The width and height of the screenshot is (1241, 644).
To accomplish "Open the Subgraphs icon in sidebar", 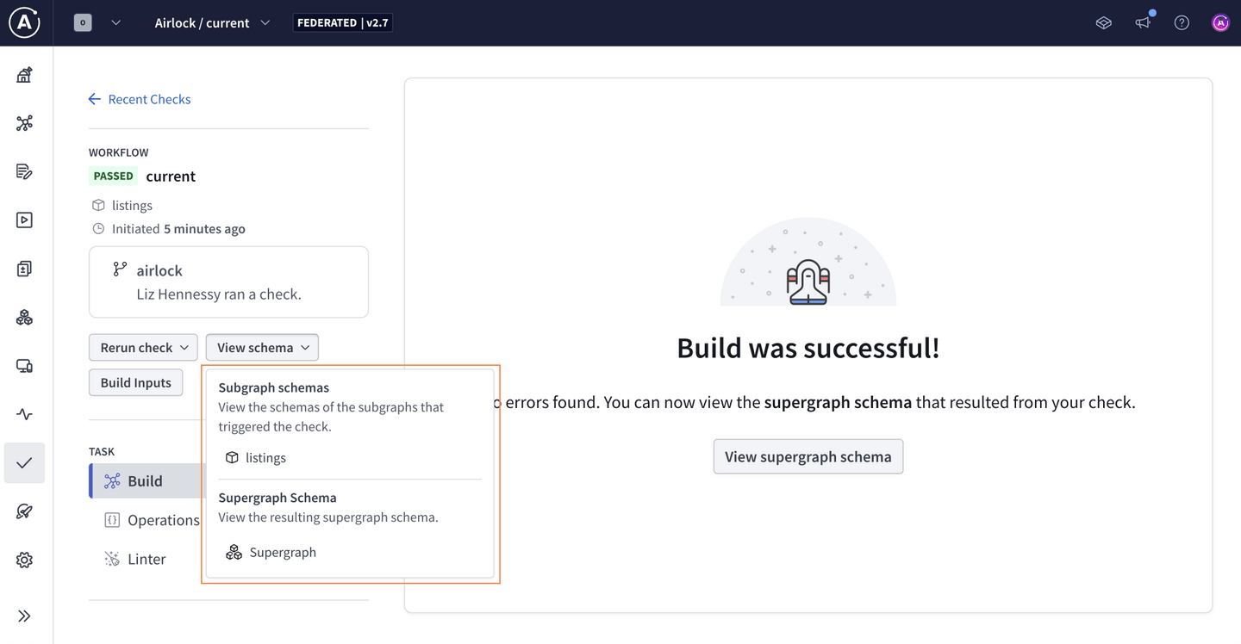I will (x=24, y=318).
